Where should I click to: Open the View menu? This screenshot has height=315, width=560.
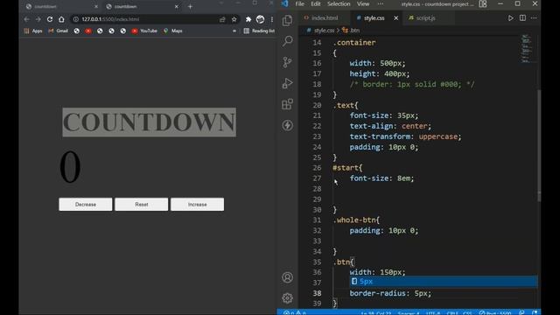pyautogui.click(x=363, y=3)
